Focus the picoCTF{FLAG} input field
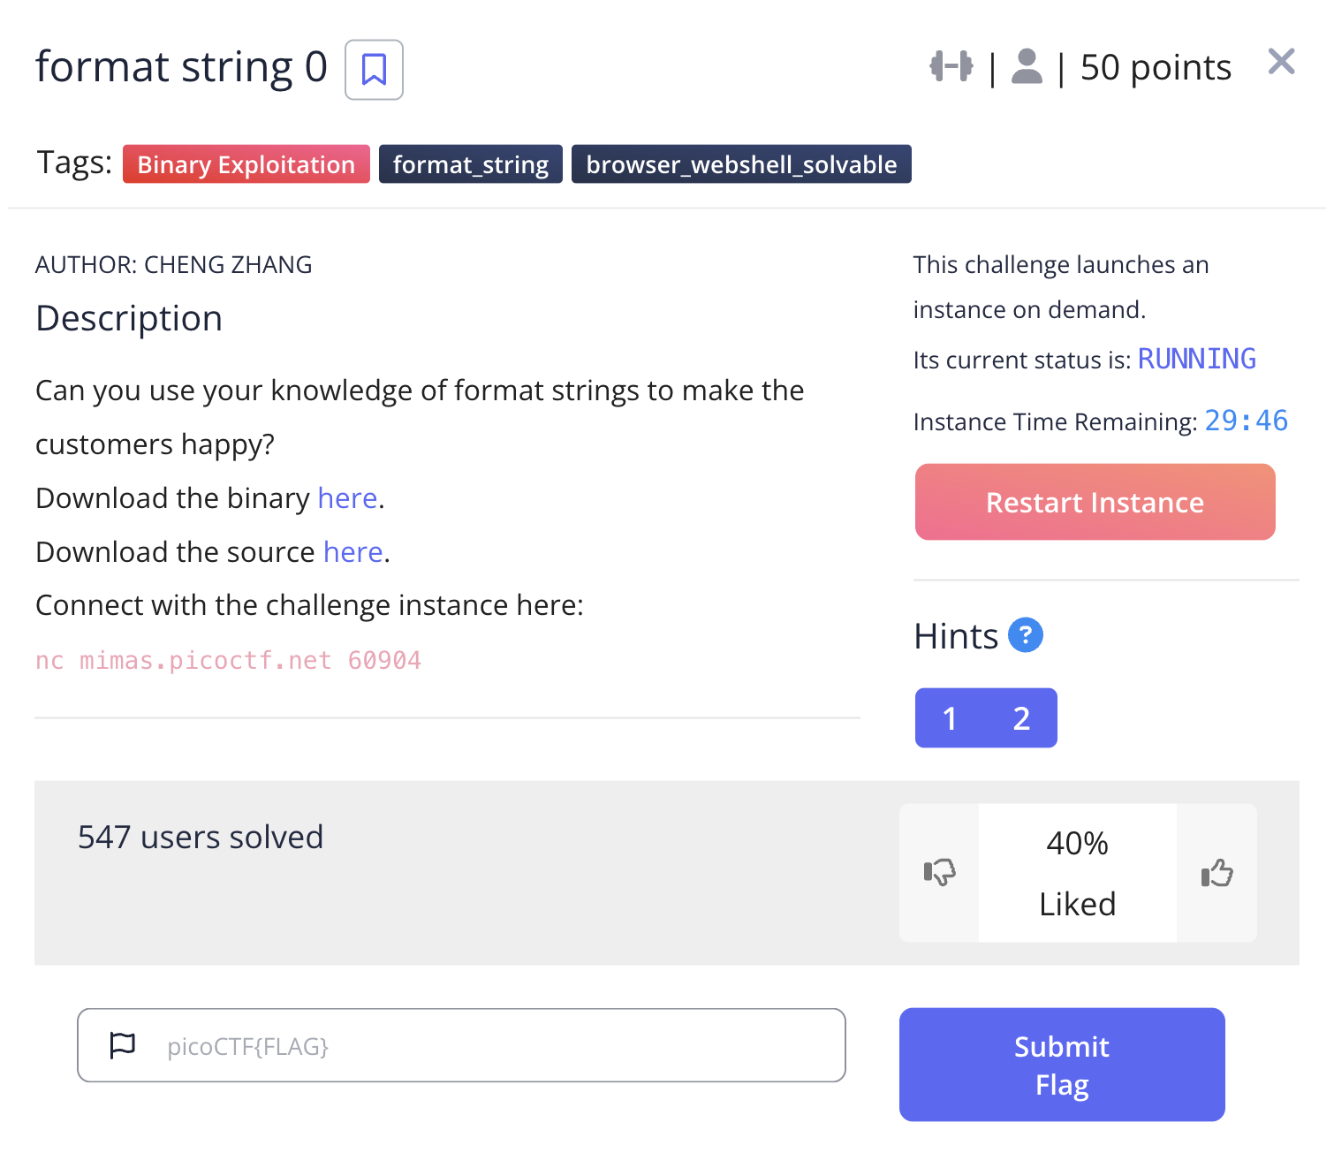The image size is (1334, 1168). 495,1046
